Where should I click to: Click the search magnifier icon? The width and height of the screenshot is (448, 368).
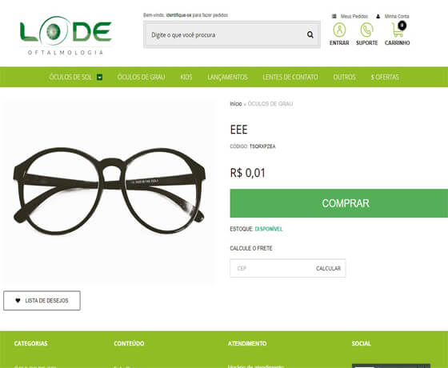point(310,34)
